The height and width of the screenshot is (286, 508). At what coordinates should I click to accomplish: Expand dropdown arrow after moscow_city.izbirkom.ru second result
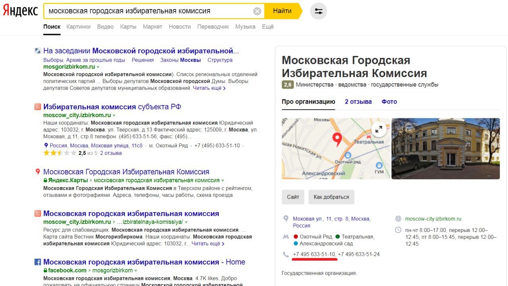click(114, 116)
